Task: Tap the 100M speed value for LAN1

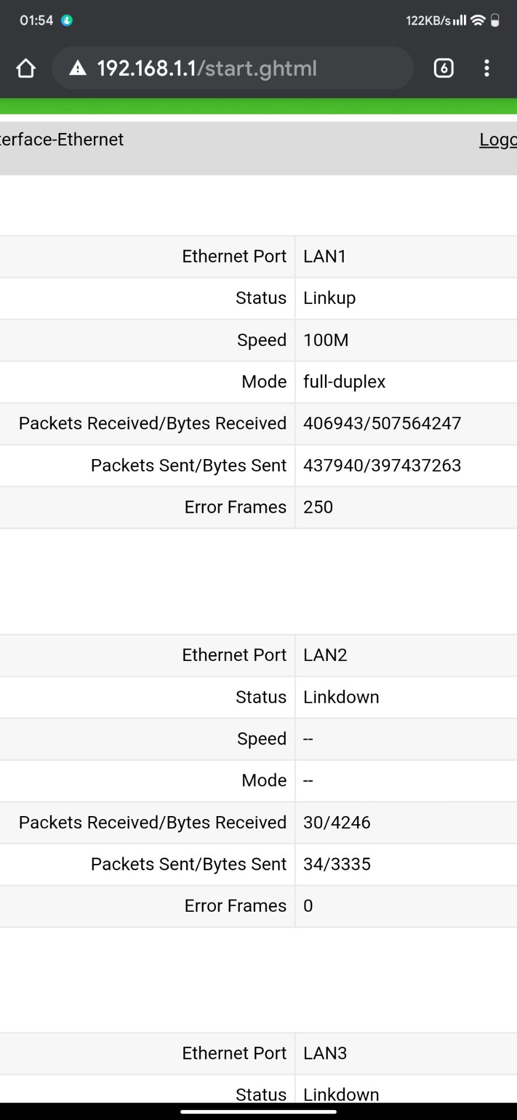Action: (326, 340)
